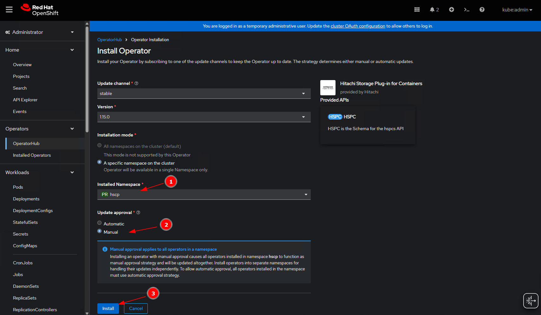
Task: Open OperatorHub in the sidebar
Action: point(26,143)
